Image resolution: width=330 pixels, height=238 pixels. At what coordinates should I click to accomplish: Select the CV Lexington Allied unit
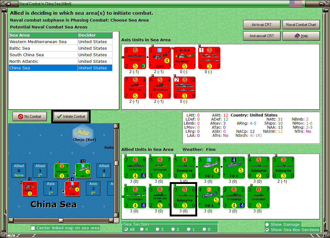click(135, 197)
